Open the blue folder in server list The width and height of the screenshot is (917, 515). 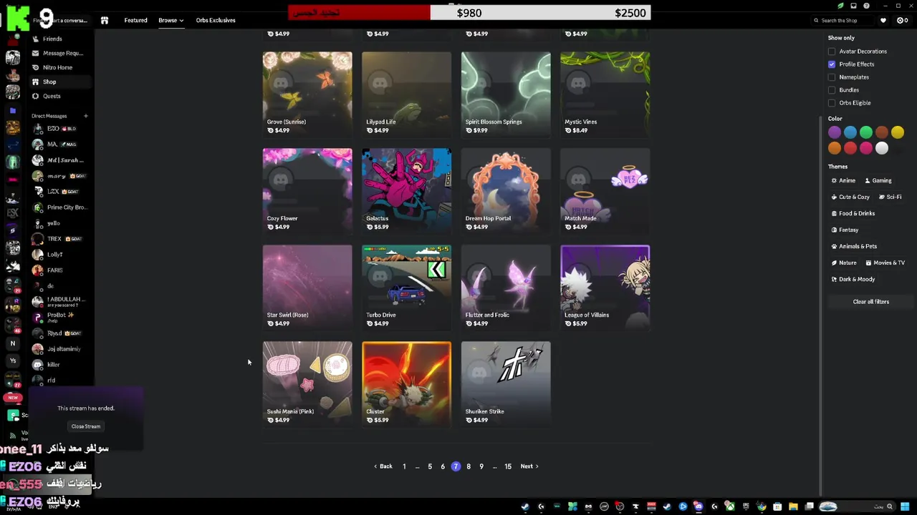(x=12, y=111)
